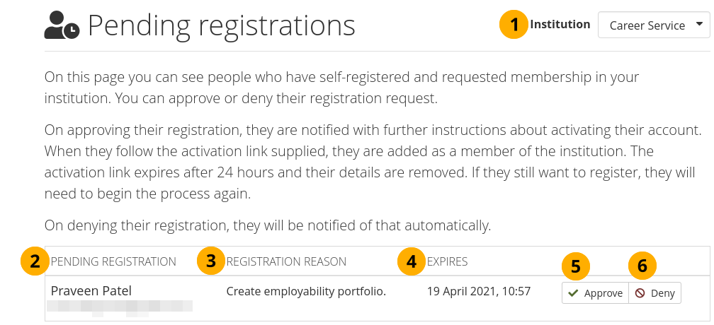
Task: Click the 'Create employability portfolio.' reason text
Action: pos(306,291)
